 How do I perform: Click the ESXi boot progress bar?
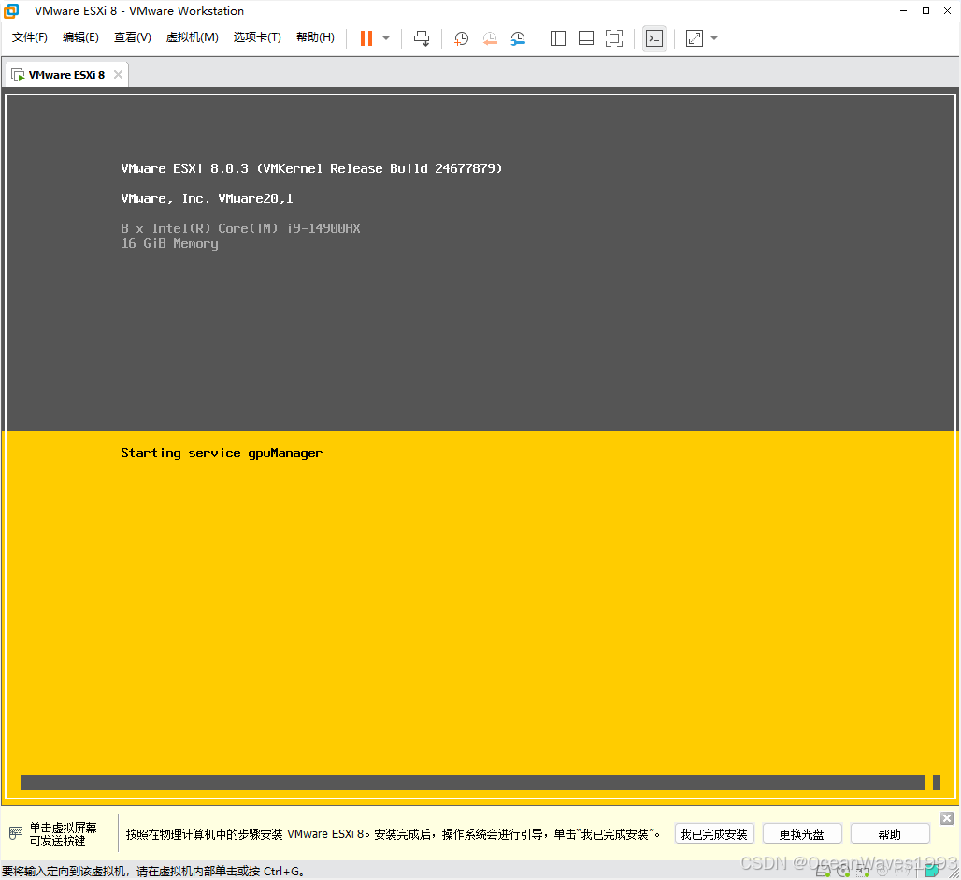pos(480,783)
